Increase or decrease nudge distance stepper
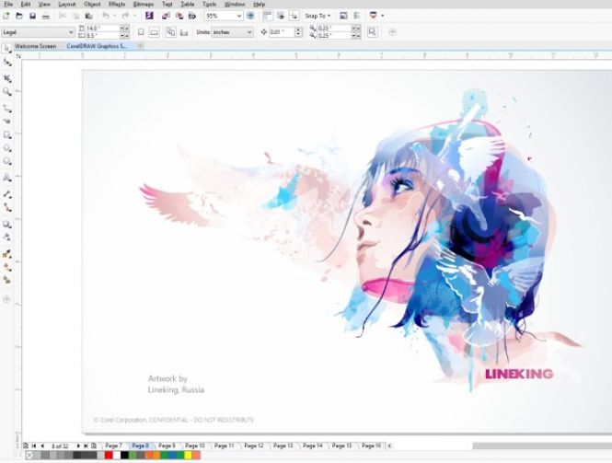 [x=298, y=32]
